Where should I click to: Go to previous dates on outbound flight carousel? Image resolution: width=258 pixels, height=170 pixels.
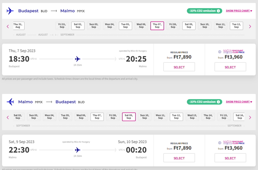click(x=8, y=26)
